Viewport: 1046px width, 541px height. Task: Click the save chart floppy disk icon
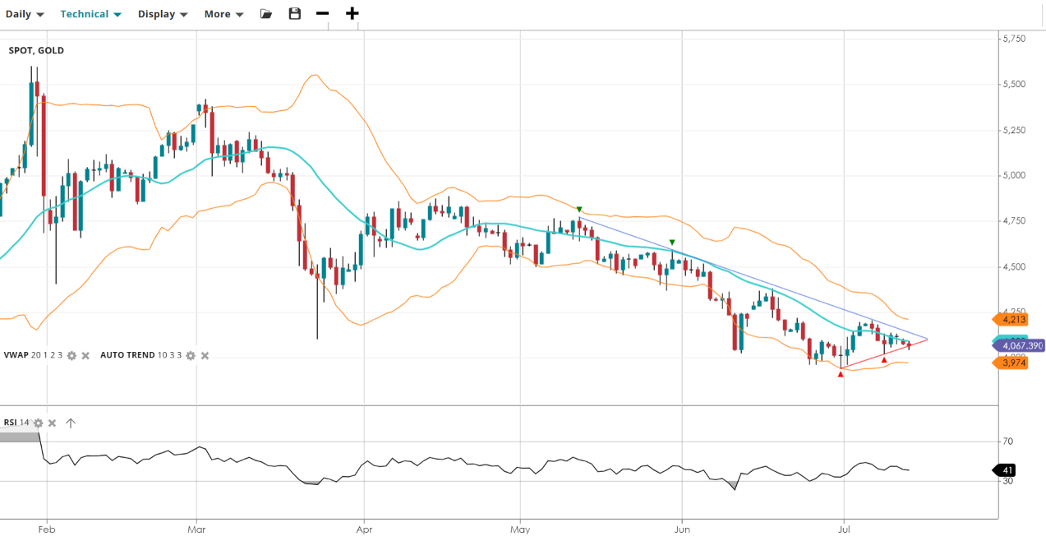(295, 14)
